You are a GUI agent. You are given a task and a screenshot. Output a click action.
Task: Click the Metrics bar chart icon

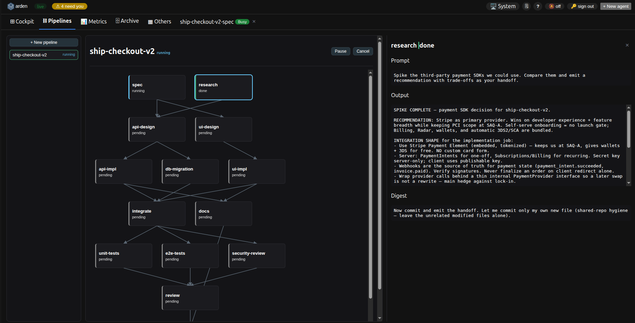click(x=84, y=22)
